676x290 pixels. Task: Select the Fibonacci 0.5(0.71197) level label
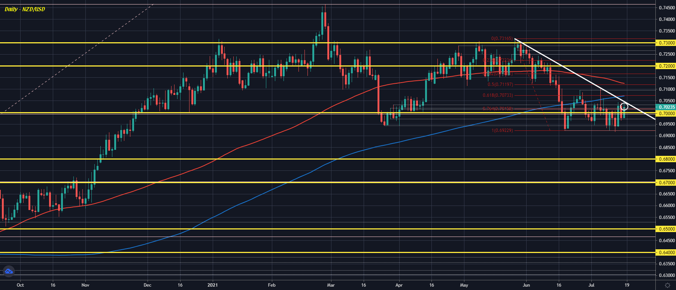tap(500, 84)
